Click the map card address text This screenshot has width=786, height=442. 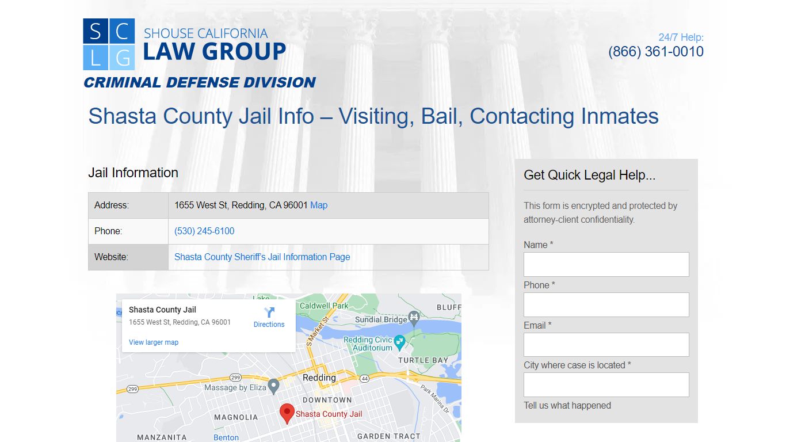coord(180,322)
